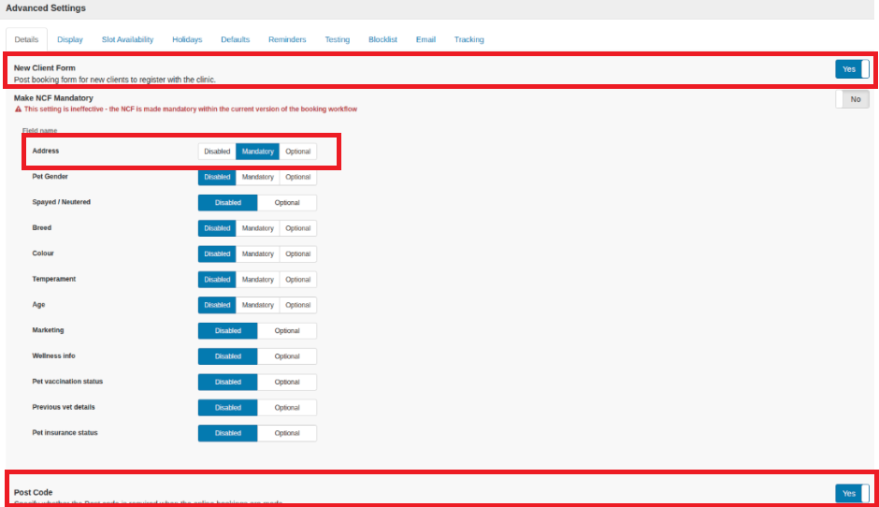
Task: Make Colour field Mandatory
Action: 257,254
